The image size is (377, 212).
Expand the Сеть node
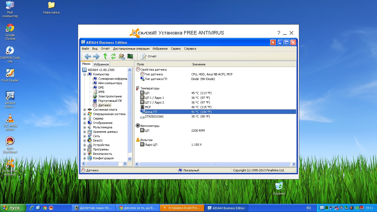click(x=84, y=136)
